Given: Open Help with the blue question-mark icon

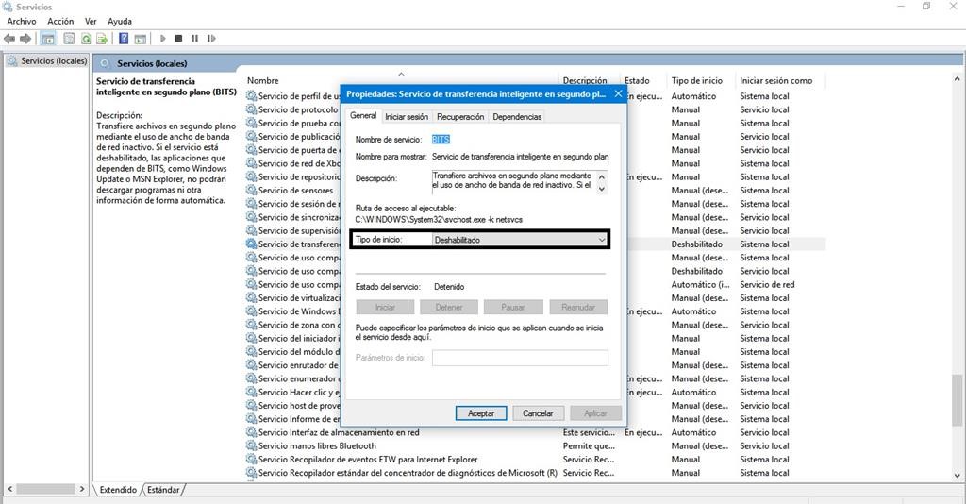Looking at the screenshot, I should click(124, 39).
